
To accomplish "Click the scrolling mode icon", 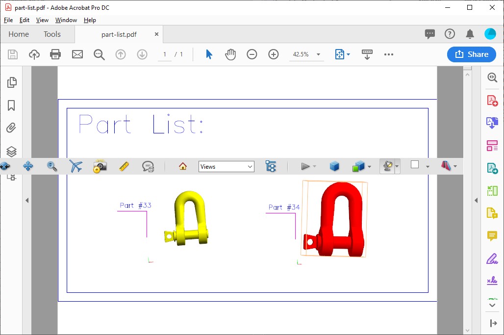I will (x=367, y=54).
